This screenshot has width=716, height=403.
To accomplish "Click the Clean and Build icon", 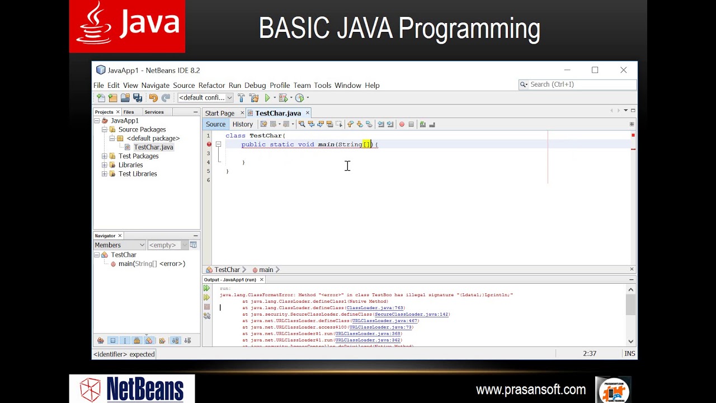I will [254, 98].
